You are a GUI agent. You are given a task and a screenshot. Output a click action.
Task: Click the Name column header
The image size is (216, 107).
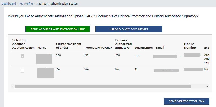tap(42, 48)
